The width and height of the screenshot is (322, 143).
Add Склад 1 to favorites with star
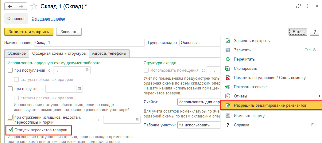click(34, 6)
